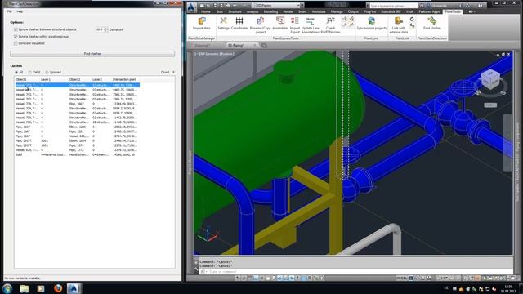Image resolution: width=523 pixels, height=294 pixels.
Task: Open the Manage ribbon tab
Action: pos(337,11)
